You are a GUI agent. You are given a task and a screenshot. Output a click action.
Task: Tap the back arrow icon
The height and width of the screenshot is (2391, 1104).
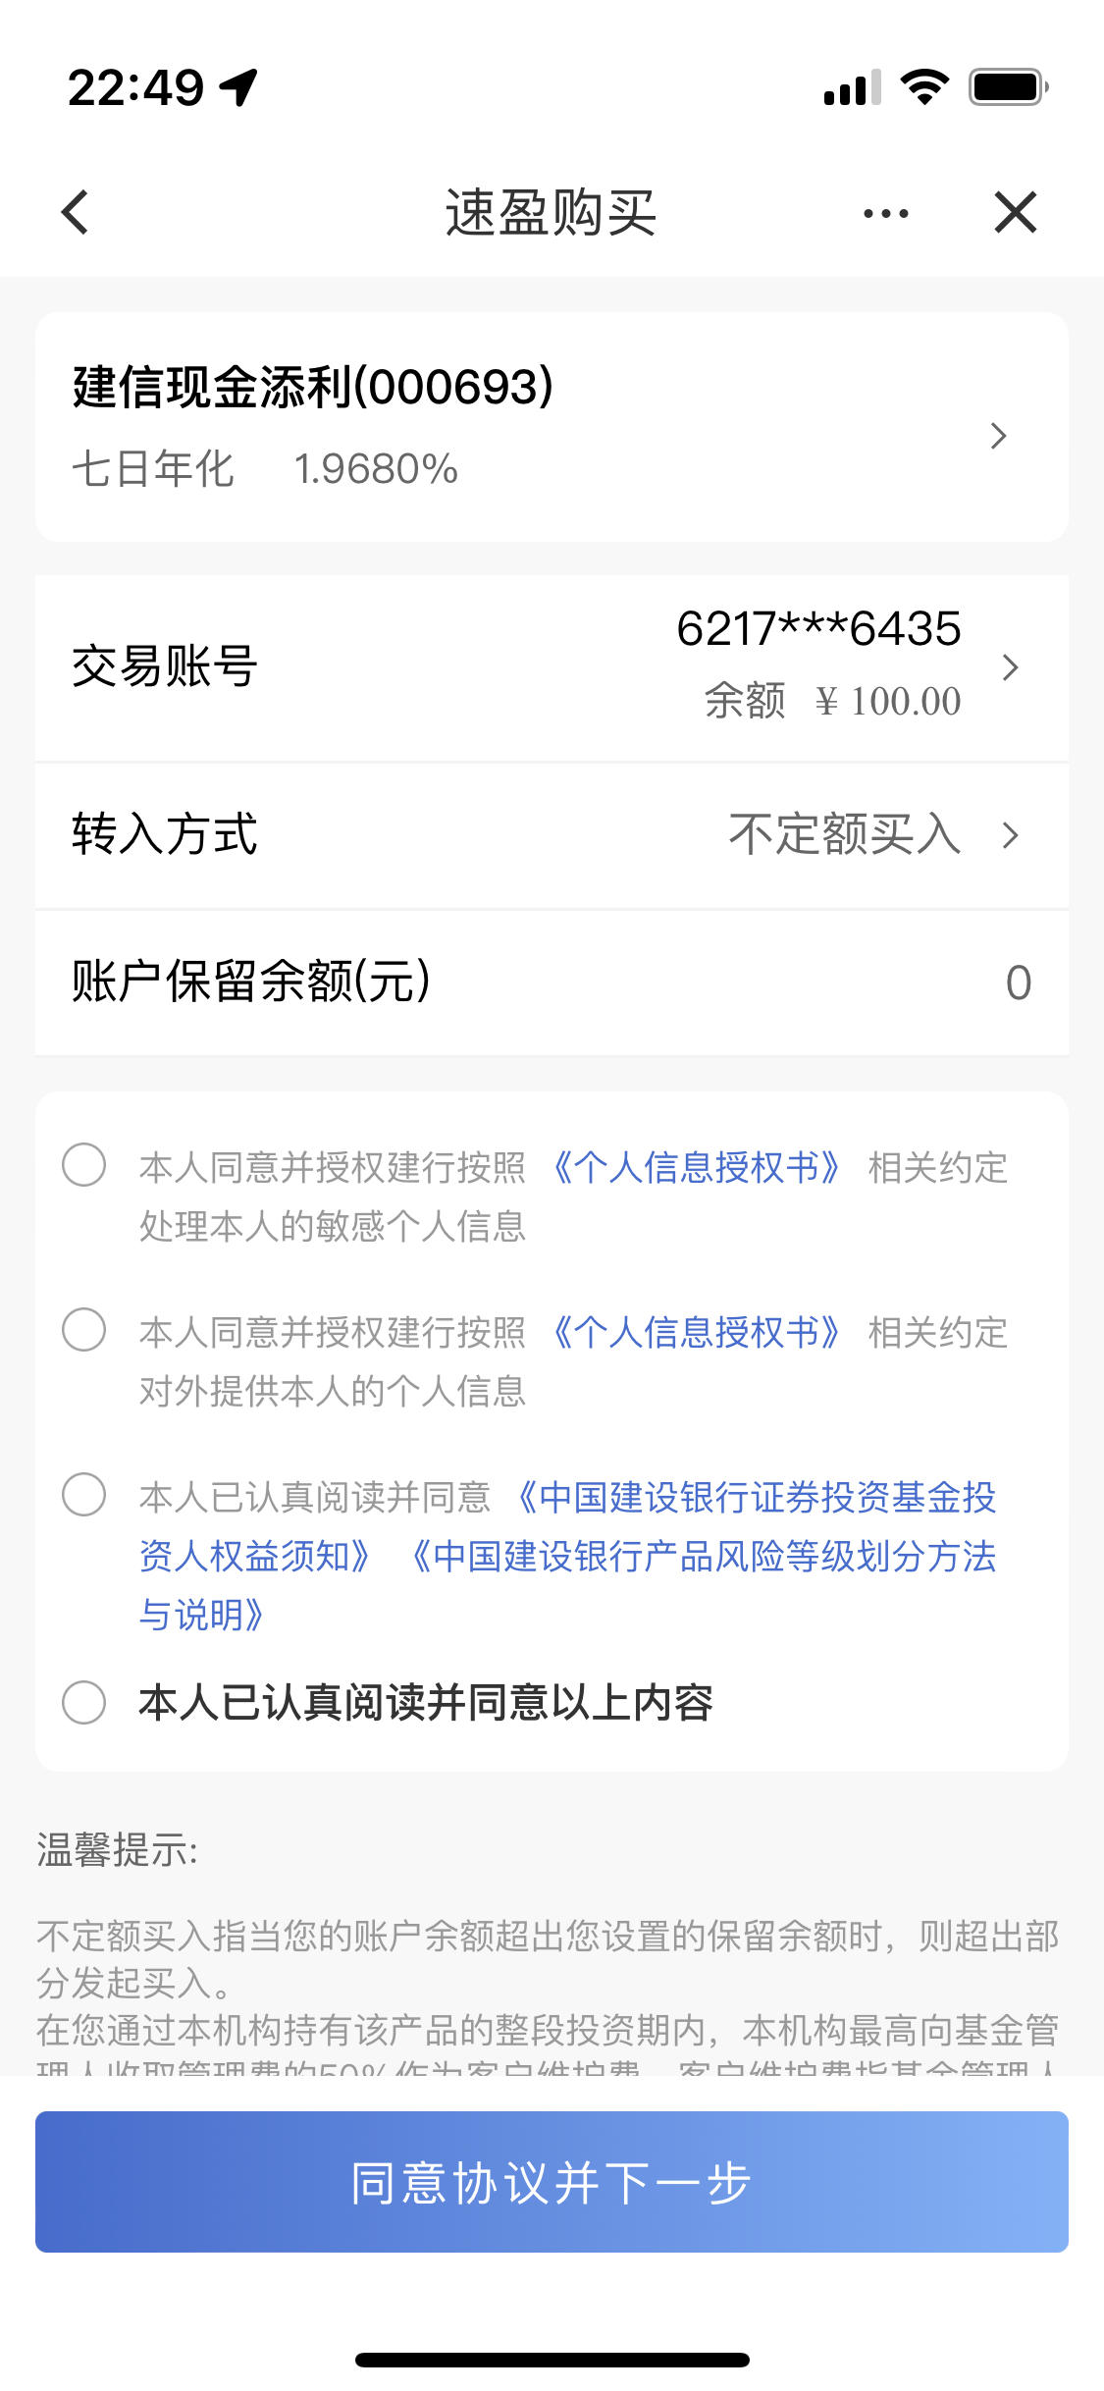coord(76,212)
